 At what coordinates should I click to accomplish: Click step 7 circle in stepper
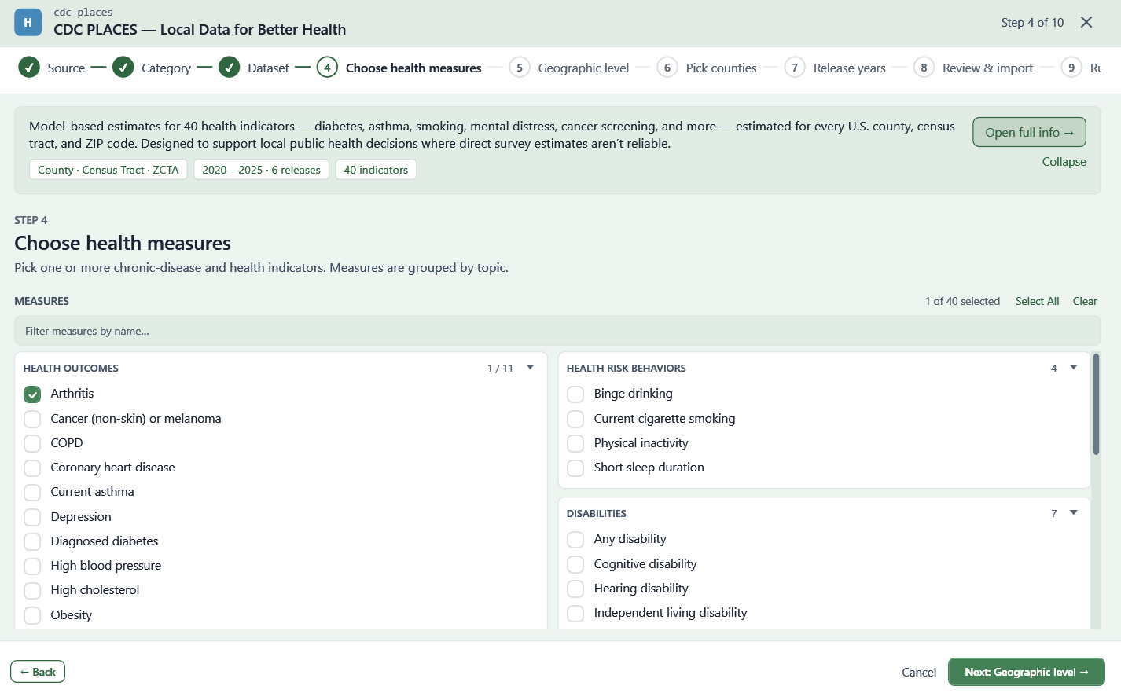pos(795,68)
